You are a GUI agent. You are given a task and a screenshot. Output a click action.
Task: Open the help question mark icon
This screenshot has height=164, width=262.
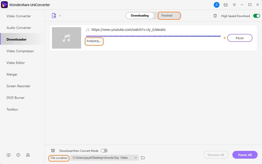tap(18, 155)
